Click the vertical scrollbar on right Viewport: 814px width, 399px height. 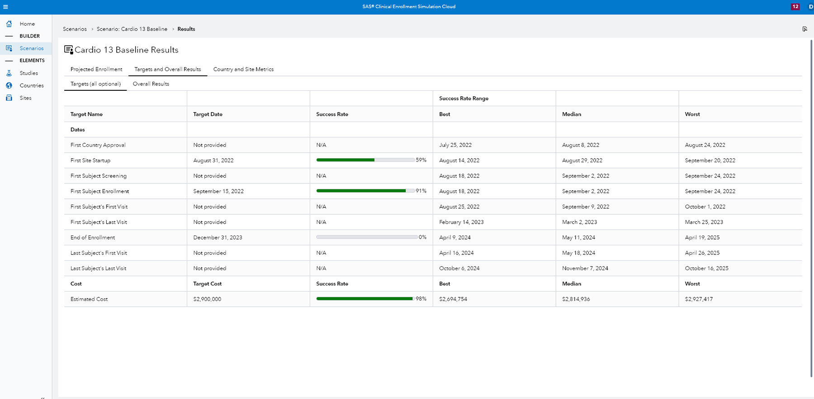(x=811, y=208)
